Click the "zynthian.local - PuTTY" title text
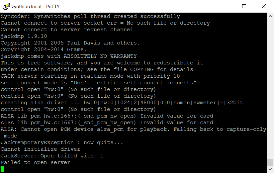This screenshot has width=274, height=173. point(36,7)
